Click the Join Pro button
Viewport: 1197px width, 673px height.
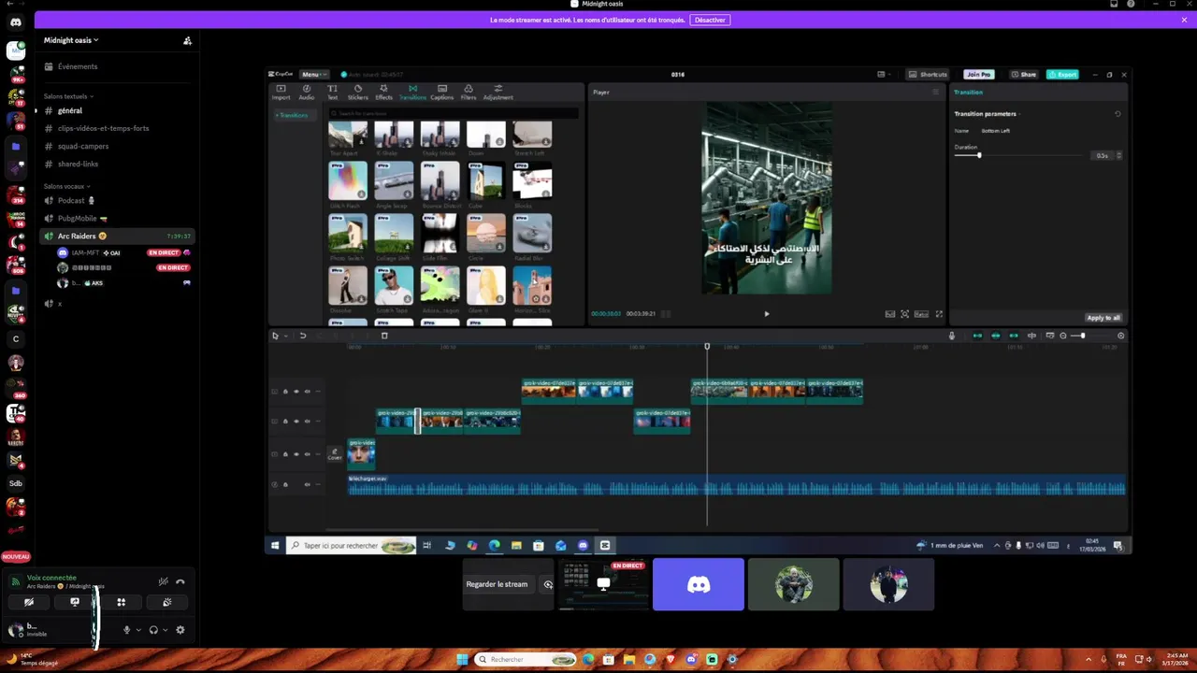(x=979, y=74)
